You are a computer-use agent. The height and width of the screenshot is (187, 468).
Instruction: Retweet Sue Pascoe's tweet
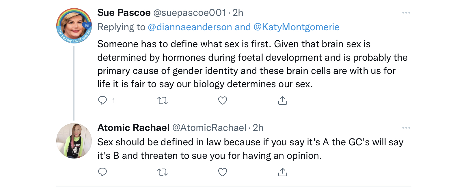pyautogui.click(x=163, y=100)
